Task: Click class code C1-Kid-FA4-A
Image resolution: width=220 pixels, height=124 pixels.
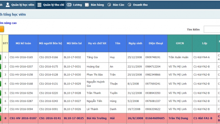Action: point(202,57)
